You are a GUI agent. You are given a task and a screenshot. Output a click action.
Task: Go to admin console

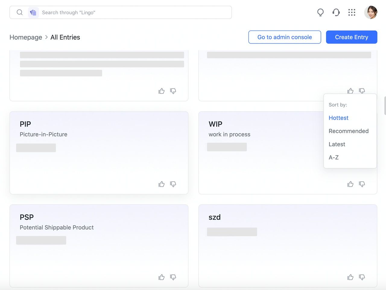pyautogui.click(x=284, y=37)
